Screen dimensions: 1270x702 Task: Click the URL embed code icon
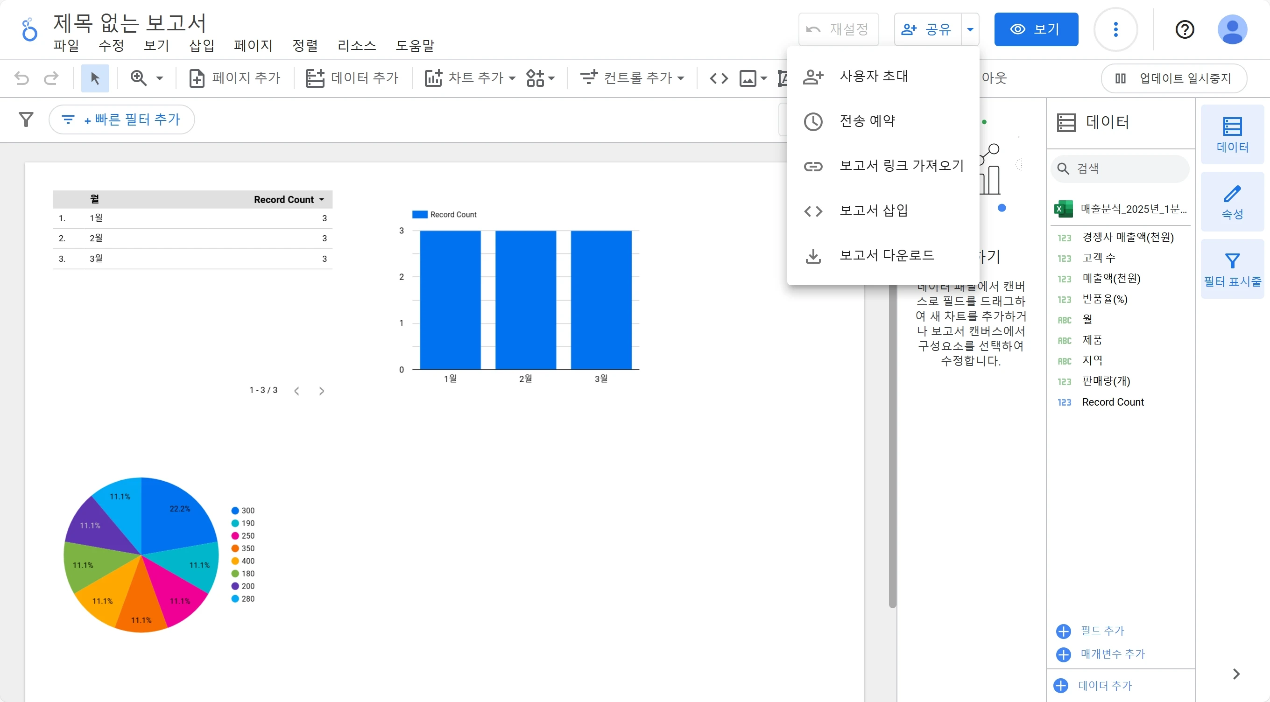[718, 78]
